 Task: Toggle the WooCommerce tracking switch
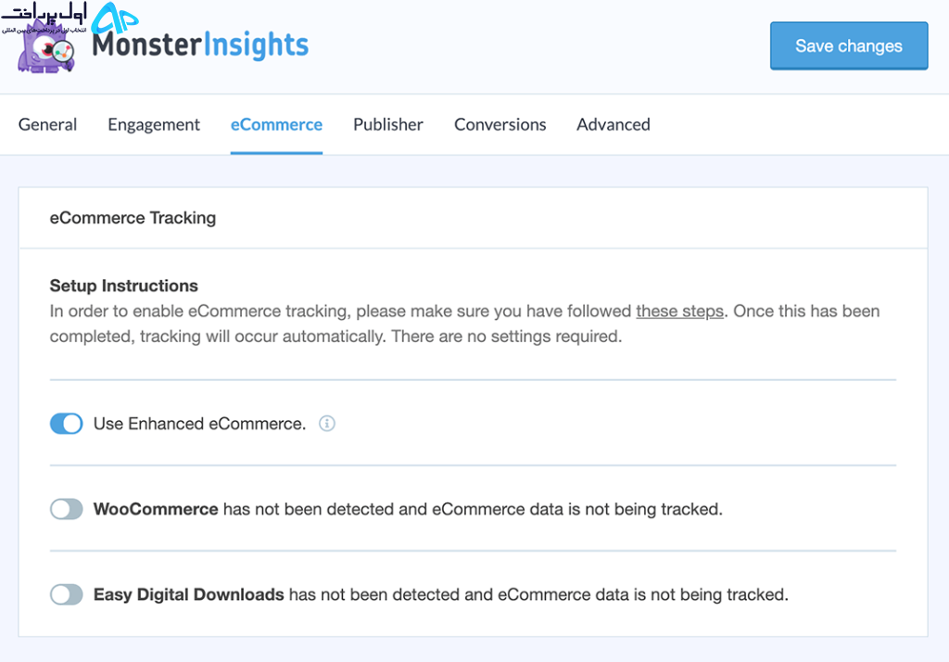point(67,509)
